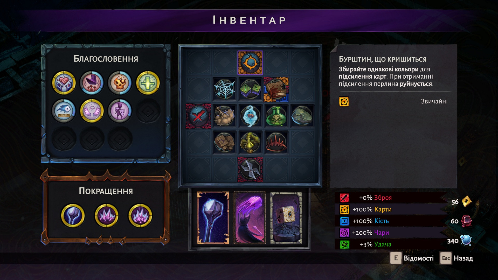
Task: Select the shuriken pearl at grid bottom
Action: point(250,169)
